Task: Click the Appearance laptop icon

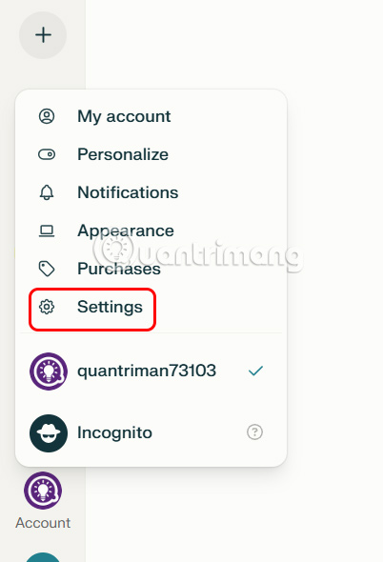Action: [x=47, y=231]
